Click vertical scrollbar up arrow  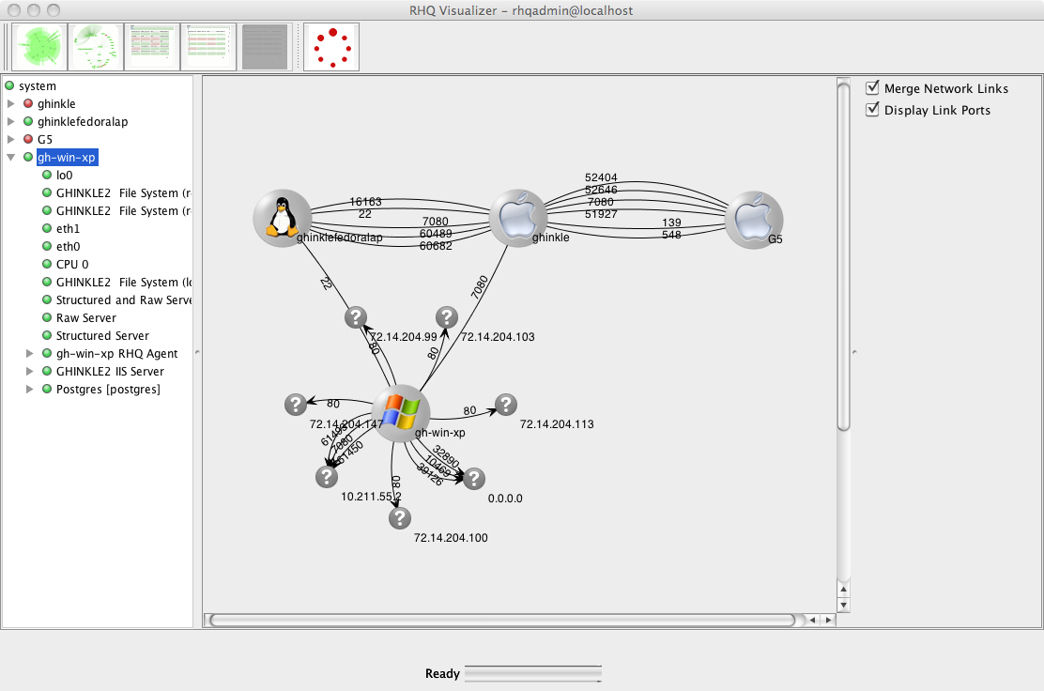pos(844,590)
